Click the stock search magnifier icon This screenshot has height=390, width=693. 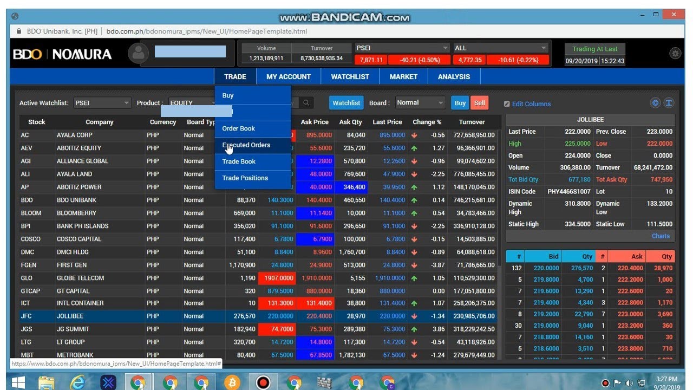[x=306, y=103]
